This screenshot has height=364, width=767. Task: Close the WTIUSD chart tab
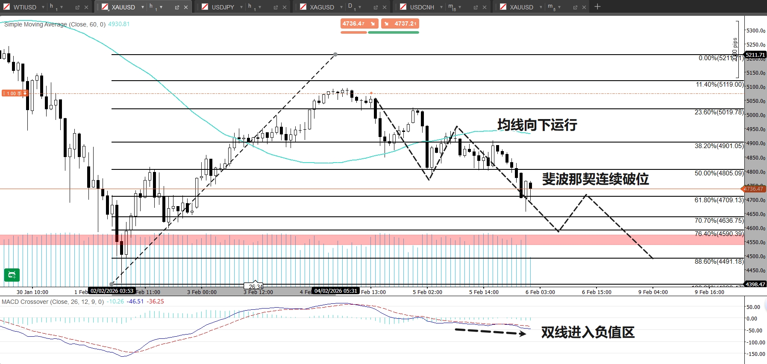[x=86, y=7]
